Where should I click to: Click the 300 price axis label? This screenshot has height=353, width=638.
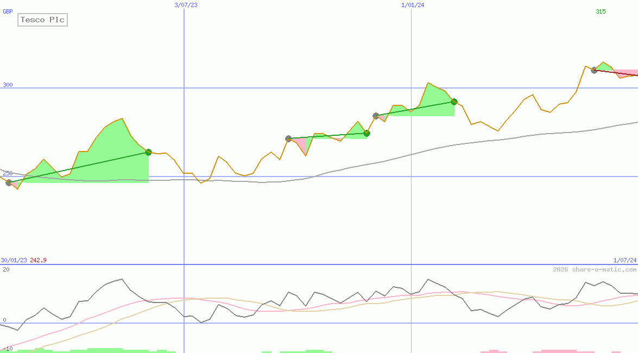pyautogui.click(x=7, y=85)
